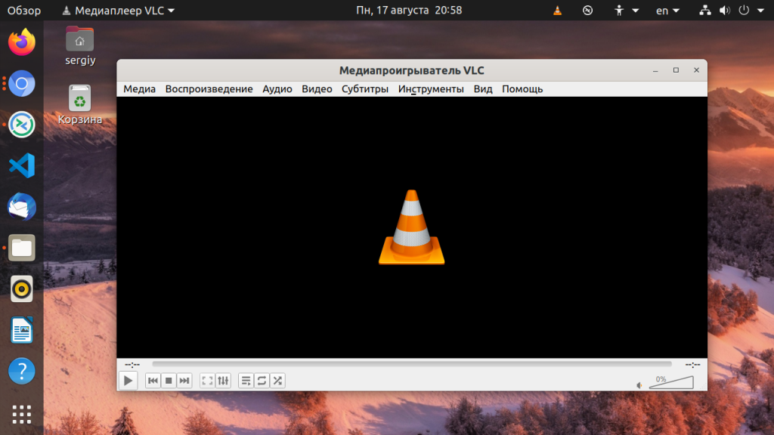Launch VS Code from the dock
The height and width of the screenshot is (435, 774).
(20, 165)
